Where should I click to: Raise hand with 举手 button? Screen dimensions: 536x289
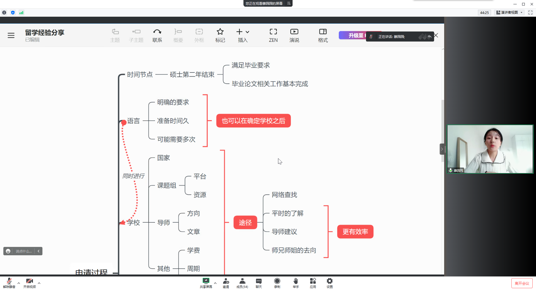296,283
